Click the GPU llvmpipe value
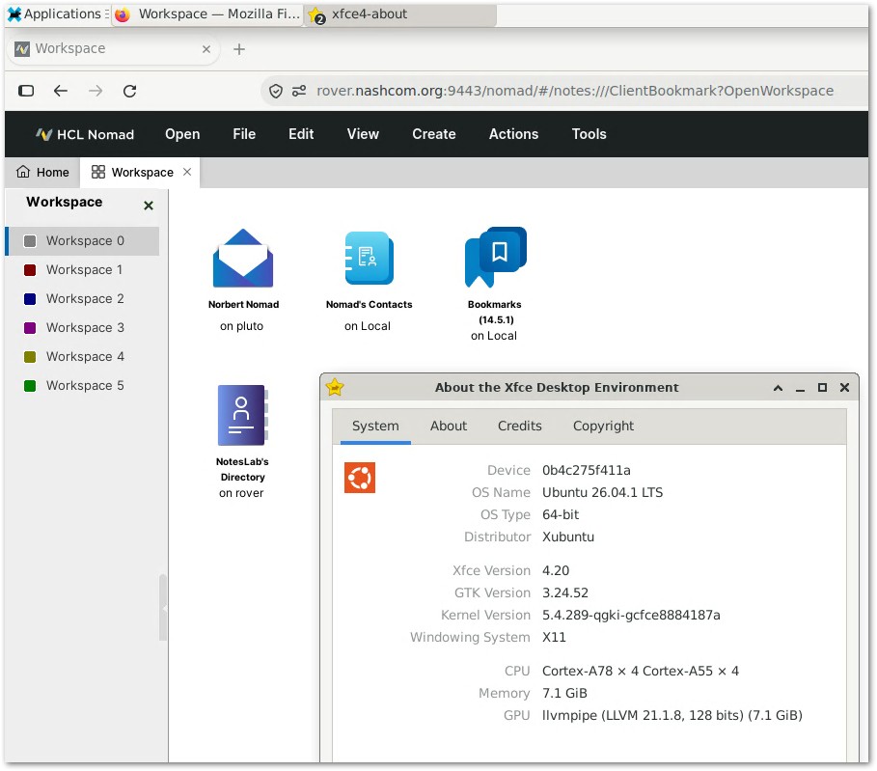 click(671, 715)
